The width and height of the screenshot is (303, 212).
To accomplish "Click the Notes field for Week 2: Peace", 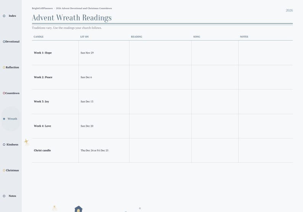I will pyautogui.click(x=266, y=77).
